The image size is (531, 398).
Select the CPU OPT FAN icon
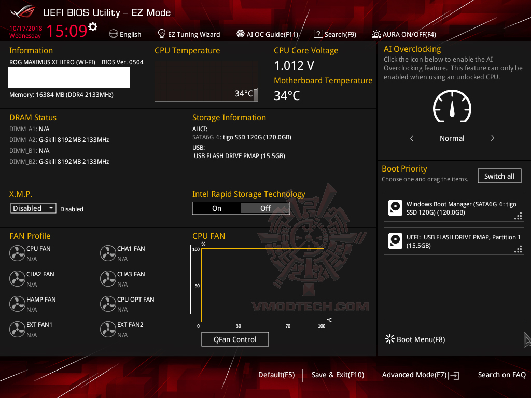click(108, 304)
